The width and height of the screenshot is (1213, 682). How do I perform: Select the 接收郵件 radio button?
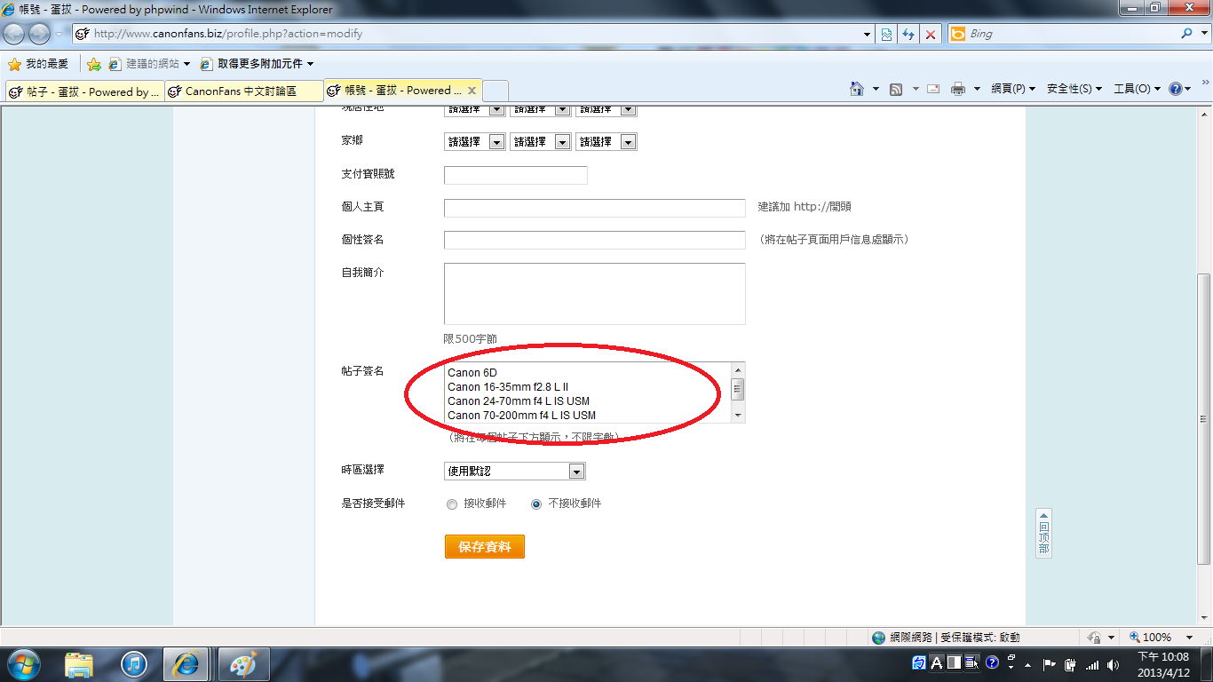point(452,504)
